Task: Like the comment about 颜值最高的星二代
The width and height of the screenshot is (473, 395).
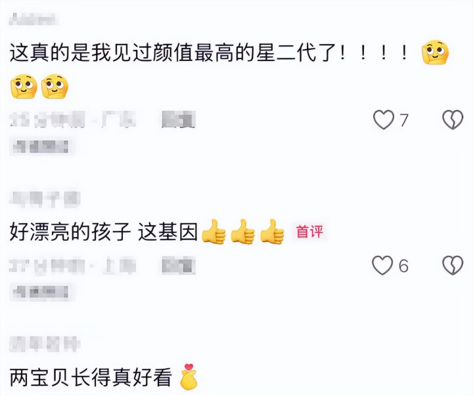Action: tap(384, 119)
